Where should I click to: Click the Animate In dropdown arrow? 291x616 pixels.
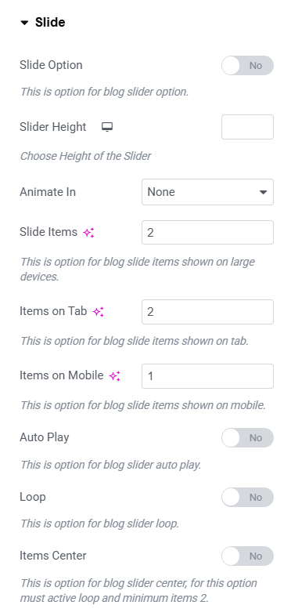click(x=263, y=193)
